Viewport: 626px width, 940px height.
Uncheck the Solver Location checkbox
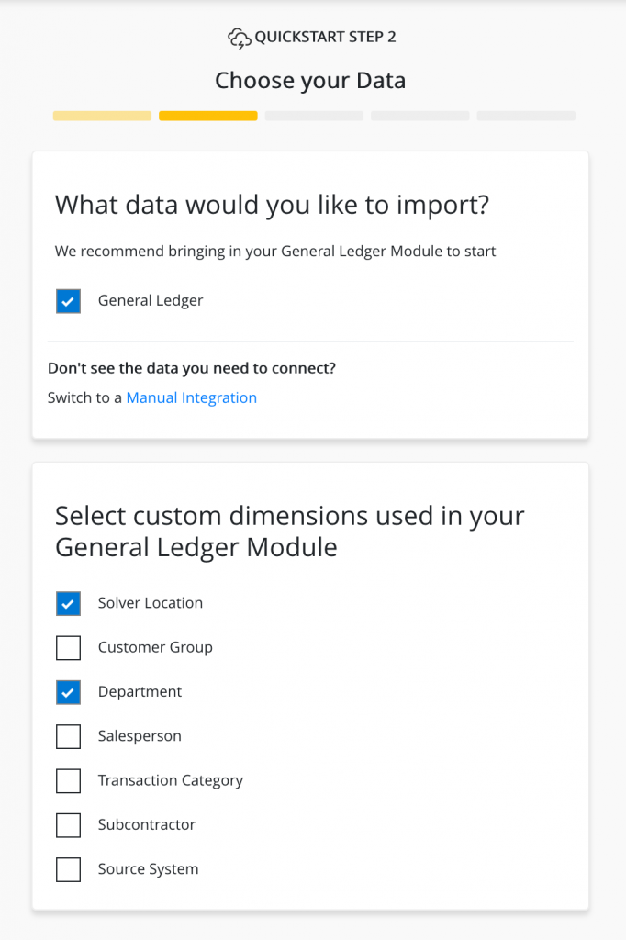[x=69, y=603]
